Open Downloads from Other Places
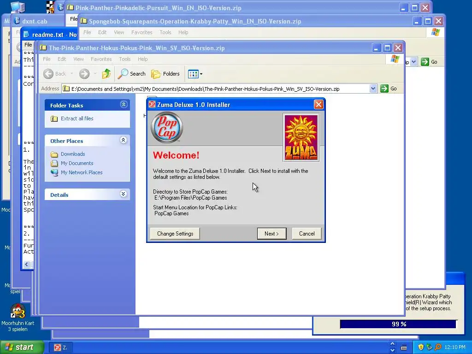The image size is (472, 354). click(73, 154)
